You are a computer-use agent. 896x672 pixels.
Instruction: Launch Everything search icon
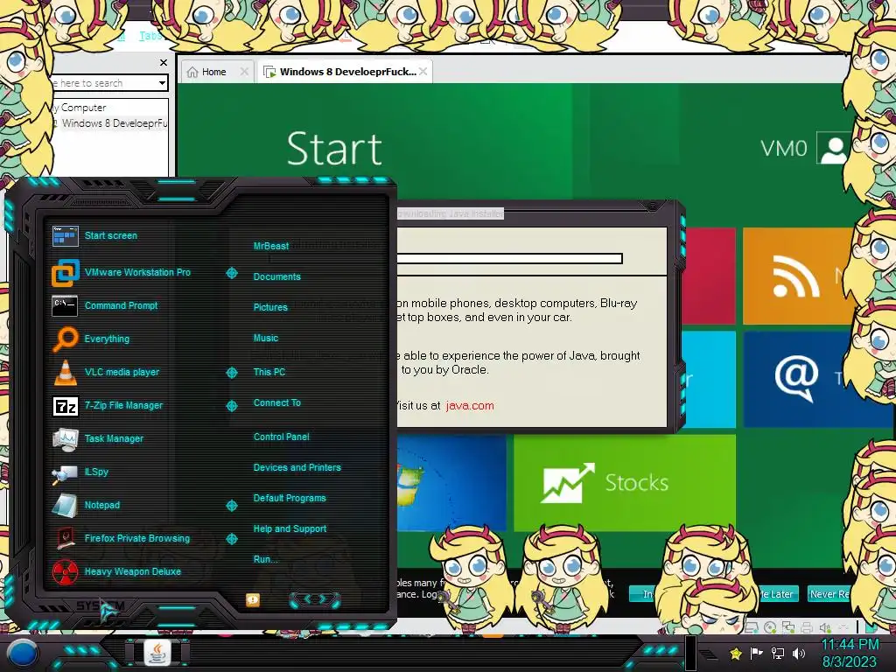point(65,339)
